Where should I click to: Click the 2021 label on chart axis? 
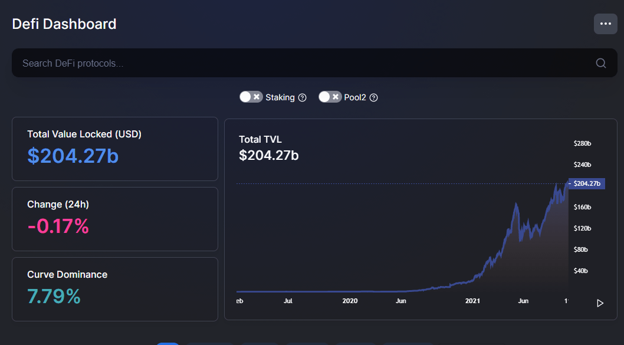click(472, 301)
